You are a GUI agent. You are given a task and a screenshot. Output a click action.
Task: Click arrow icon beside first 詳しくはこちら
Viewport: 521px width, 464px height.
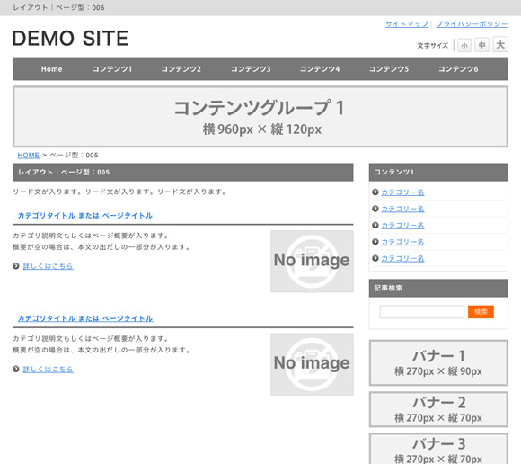pos(16,266)
